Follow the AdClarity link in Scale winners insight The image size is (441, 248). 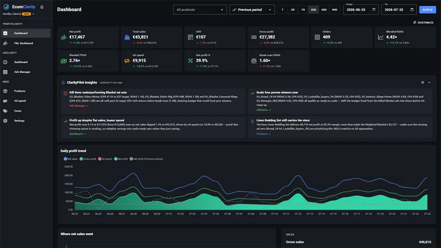(x=263, y=110)
